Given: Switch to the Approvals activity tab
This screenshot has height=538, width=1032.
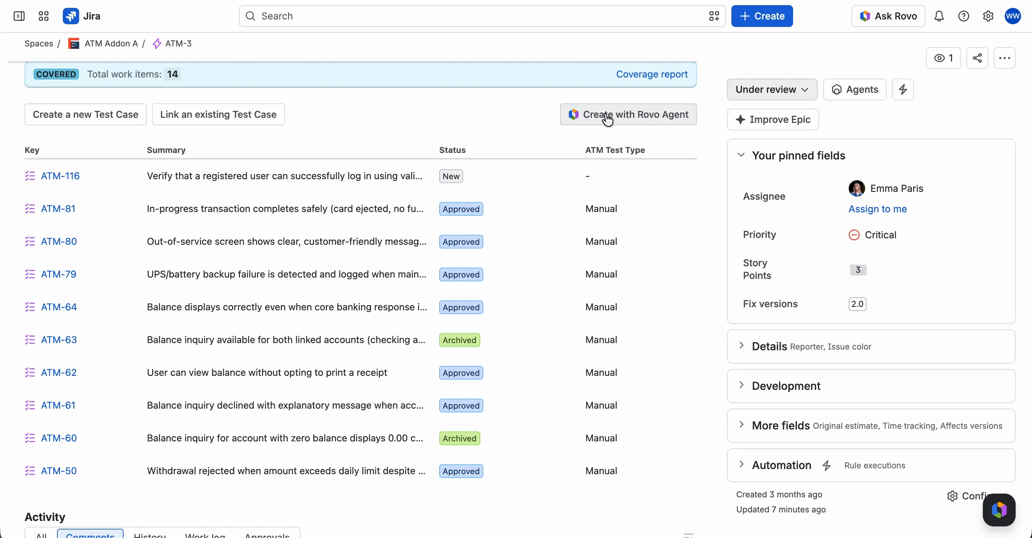Looking at the screenshot, I should click(267, 535).
